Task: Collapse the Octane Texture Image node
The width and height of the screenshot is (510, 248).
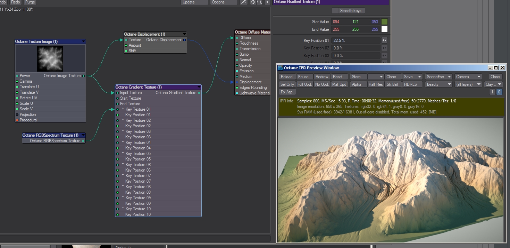Action: pyautogui.click(x=83, y=42)
